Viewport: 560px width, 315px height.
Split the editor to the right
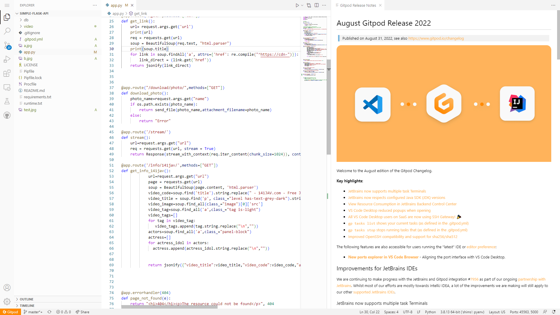pos(316,5)
